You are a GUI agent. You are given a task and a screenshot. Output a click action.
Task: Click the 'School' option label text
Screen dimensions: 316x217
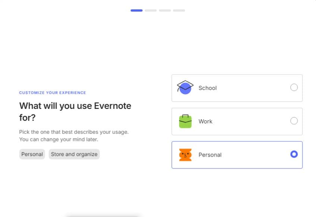pos(207,88)
